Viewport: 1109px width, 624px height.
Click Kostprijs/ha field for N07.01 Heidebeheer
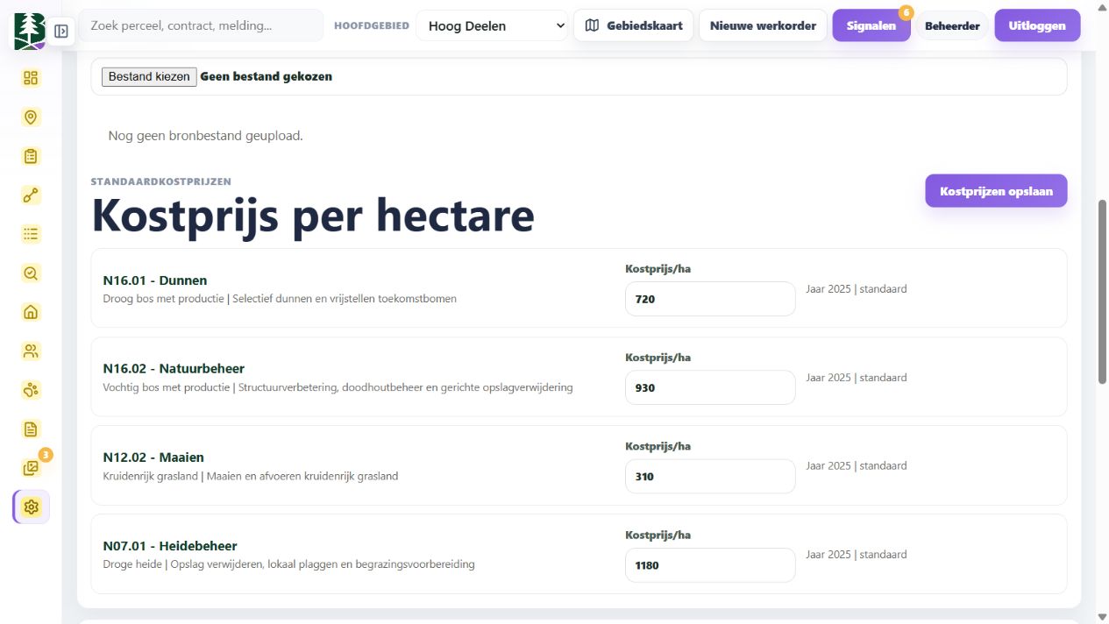(x=710, y=565)
